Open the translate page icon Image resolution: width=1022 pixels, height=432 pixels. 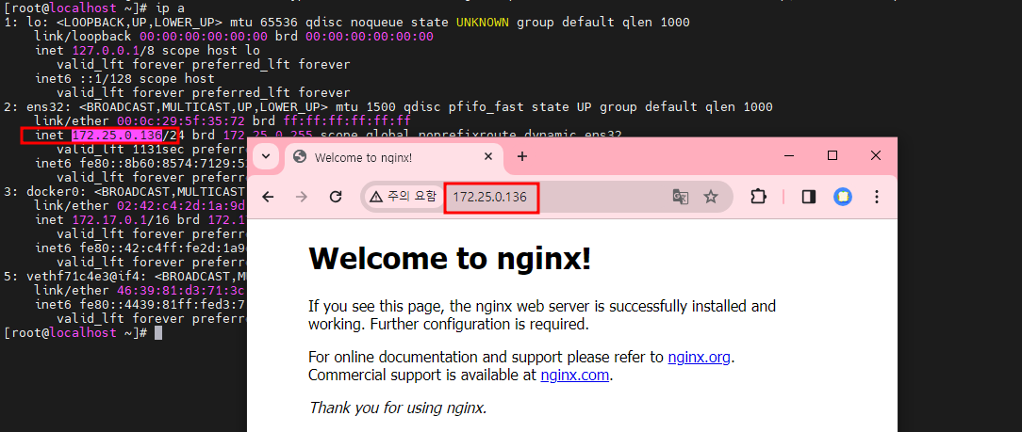click(x=681, y=197)
